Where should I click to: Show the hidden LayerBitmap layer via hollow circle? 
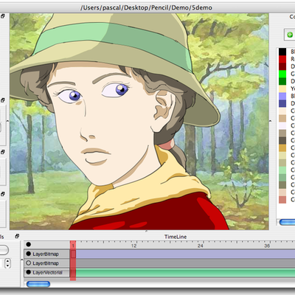coord(29,263)
